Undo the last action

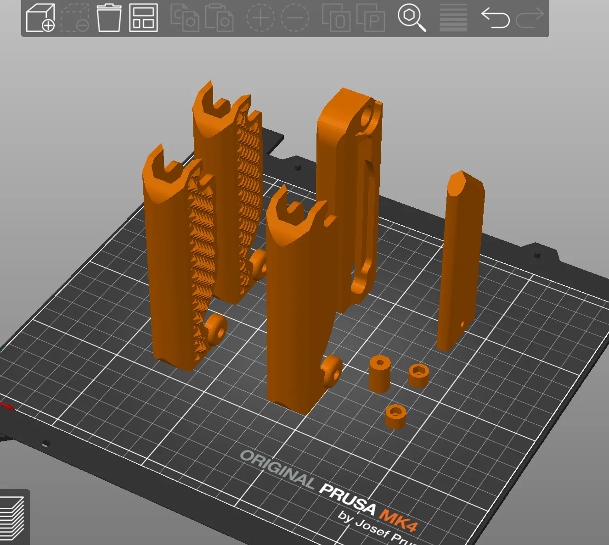coord(495,18)
